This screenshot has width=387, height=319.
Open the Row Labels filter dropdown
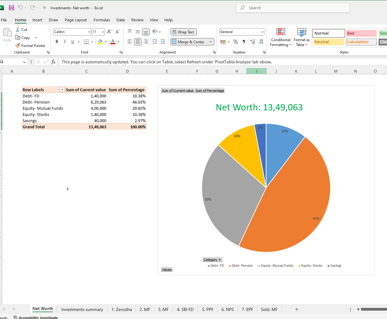tap(62, 90)
